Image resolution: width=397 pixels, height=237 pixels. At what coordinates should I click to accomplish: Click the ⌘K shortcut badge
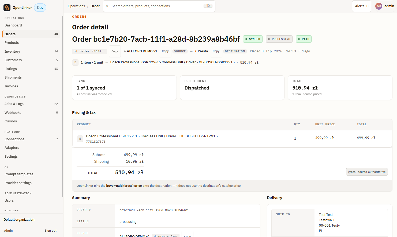point(208,6)
